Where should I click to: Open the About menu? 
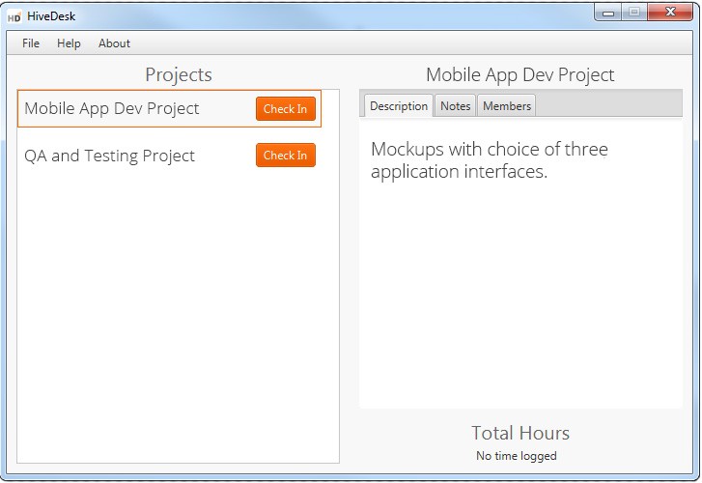[114, 43]
